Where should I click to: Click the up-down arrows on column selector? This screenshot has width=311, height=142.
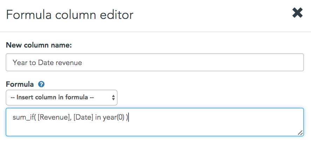click(113, 98)
